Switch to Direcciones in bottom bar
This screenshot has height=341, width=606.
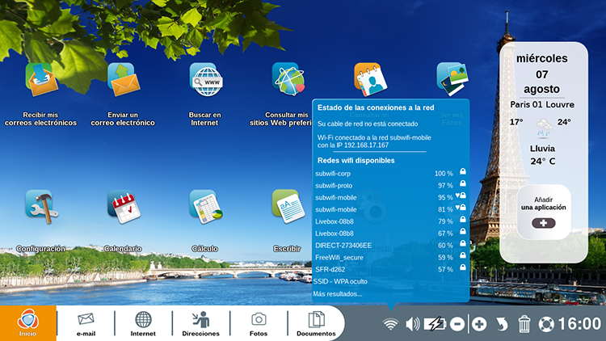[x=200, y=324]
